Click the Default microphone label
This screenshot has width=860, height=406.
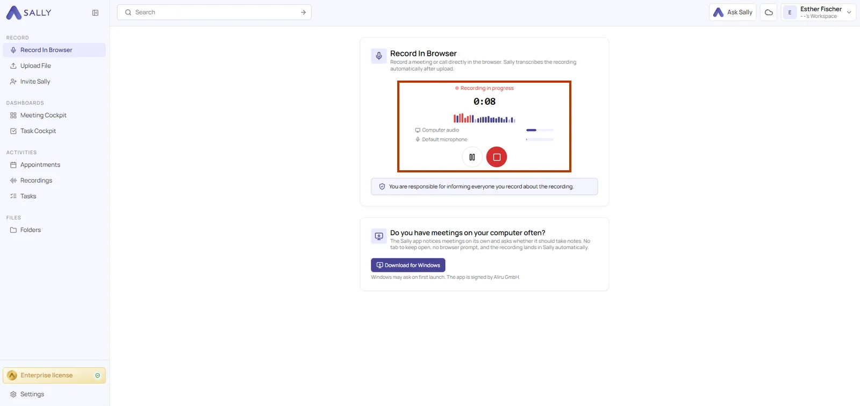[x=445, y=140]
